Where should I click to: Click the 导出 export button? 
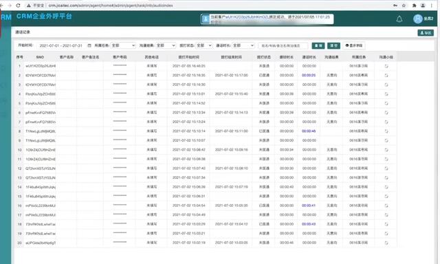(426, 33)
